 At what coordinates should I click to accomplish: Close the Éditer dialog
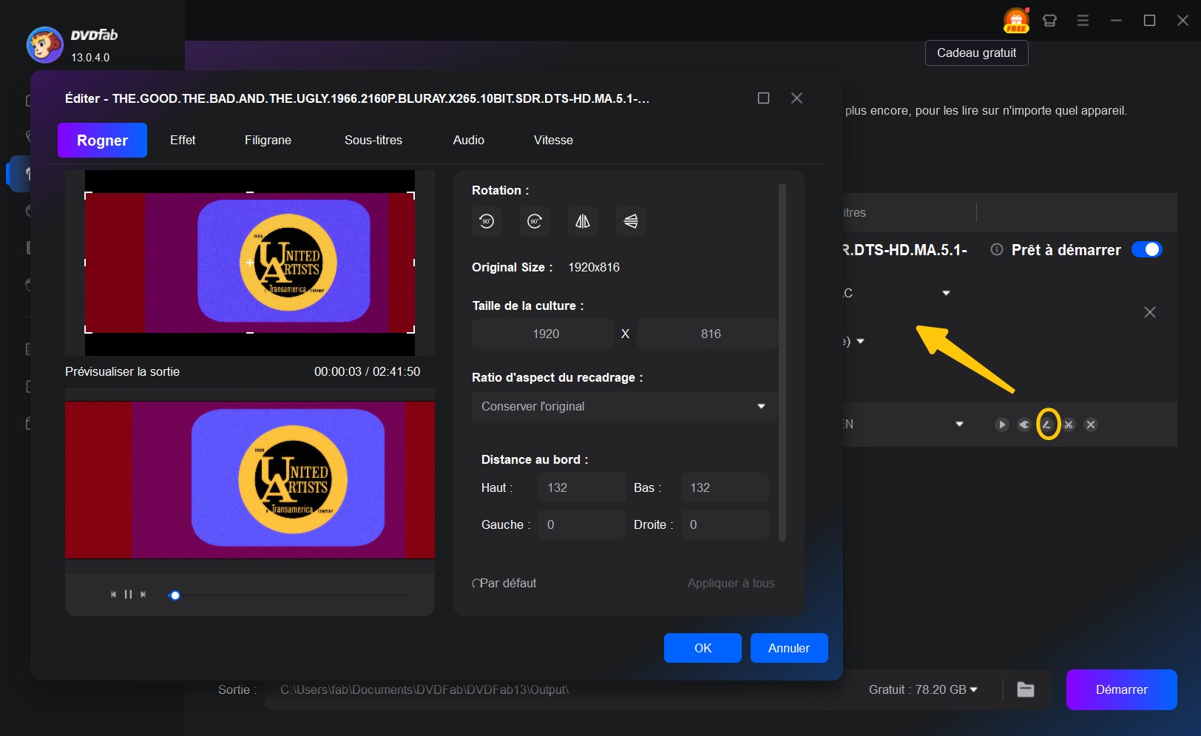(x=796, y=98)
